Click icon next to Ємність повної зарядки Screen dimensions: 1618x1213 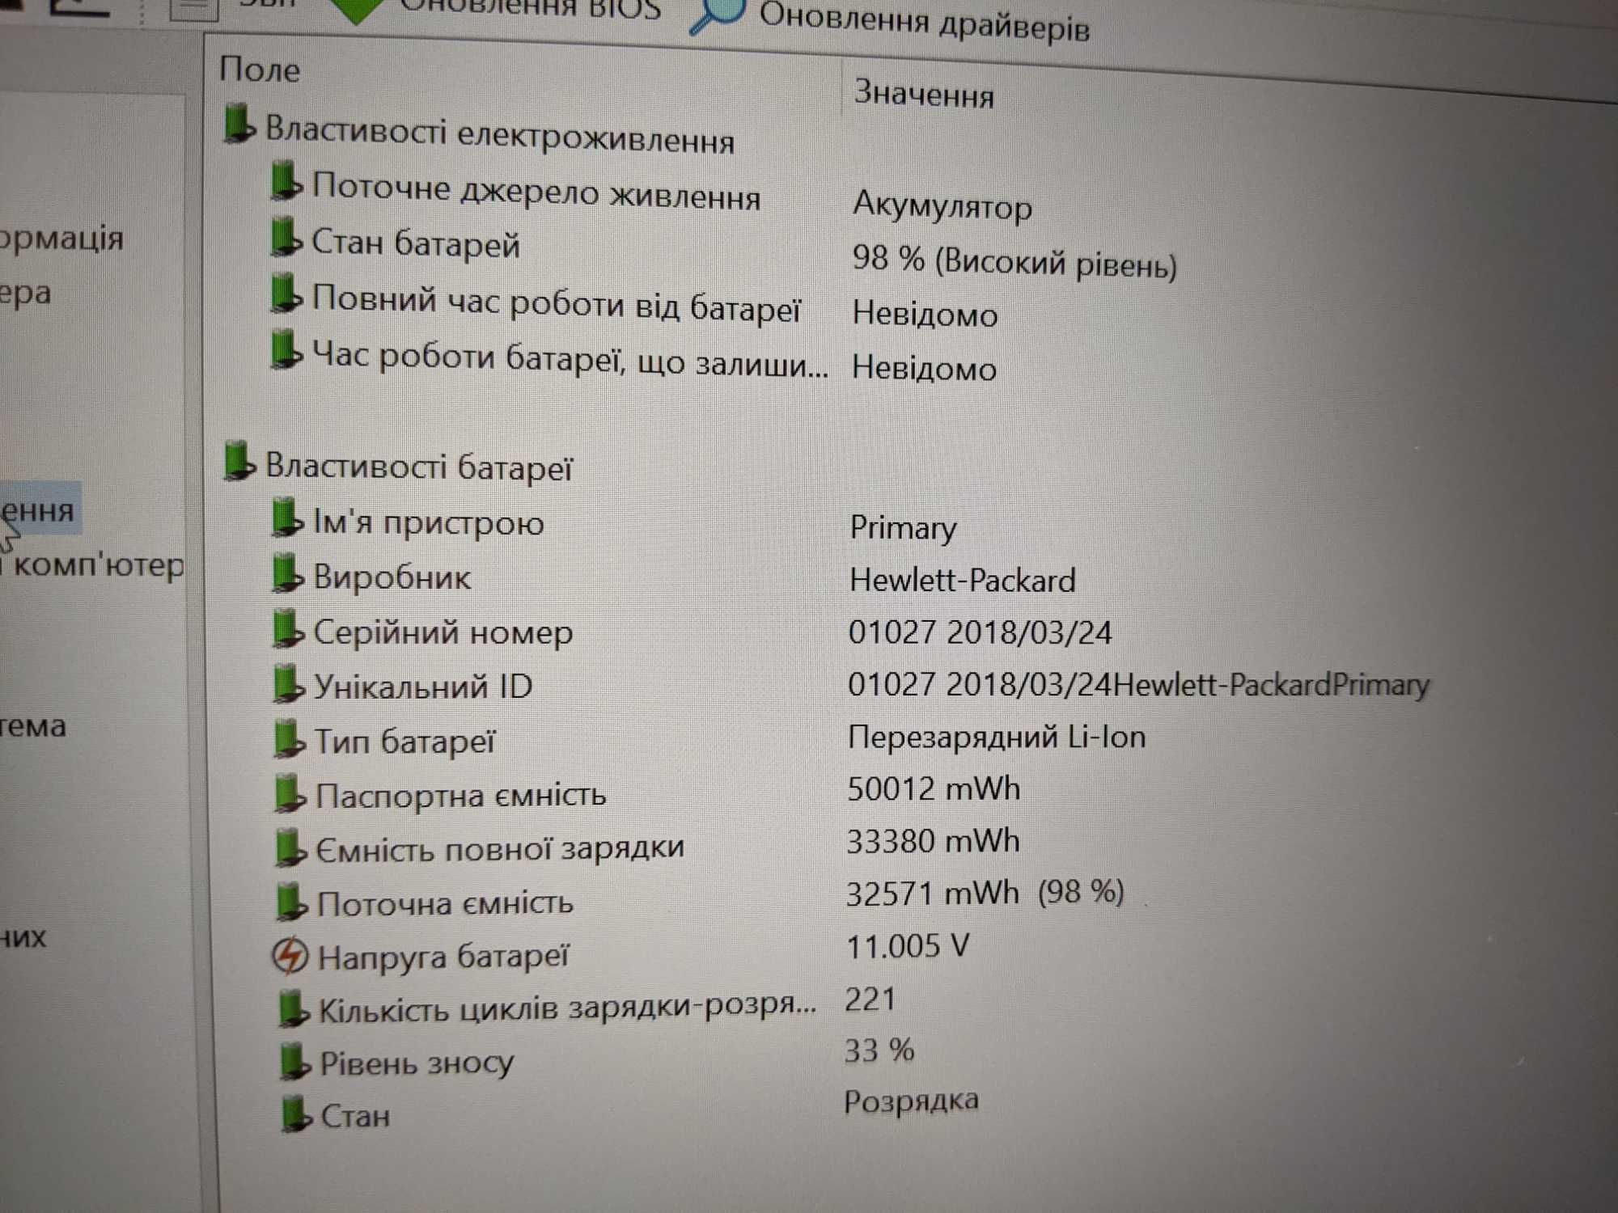pyautogui.click(x=291, y=848)
